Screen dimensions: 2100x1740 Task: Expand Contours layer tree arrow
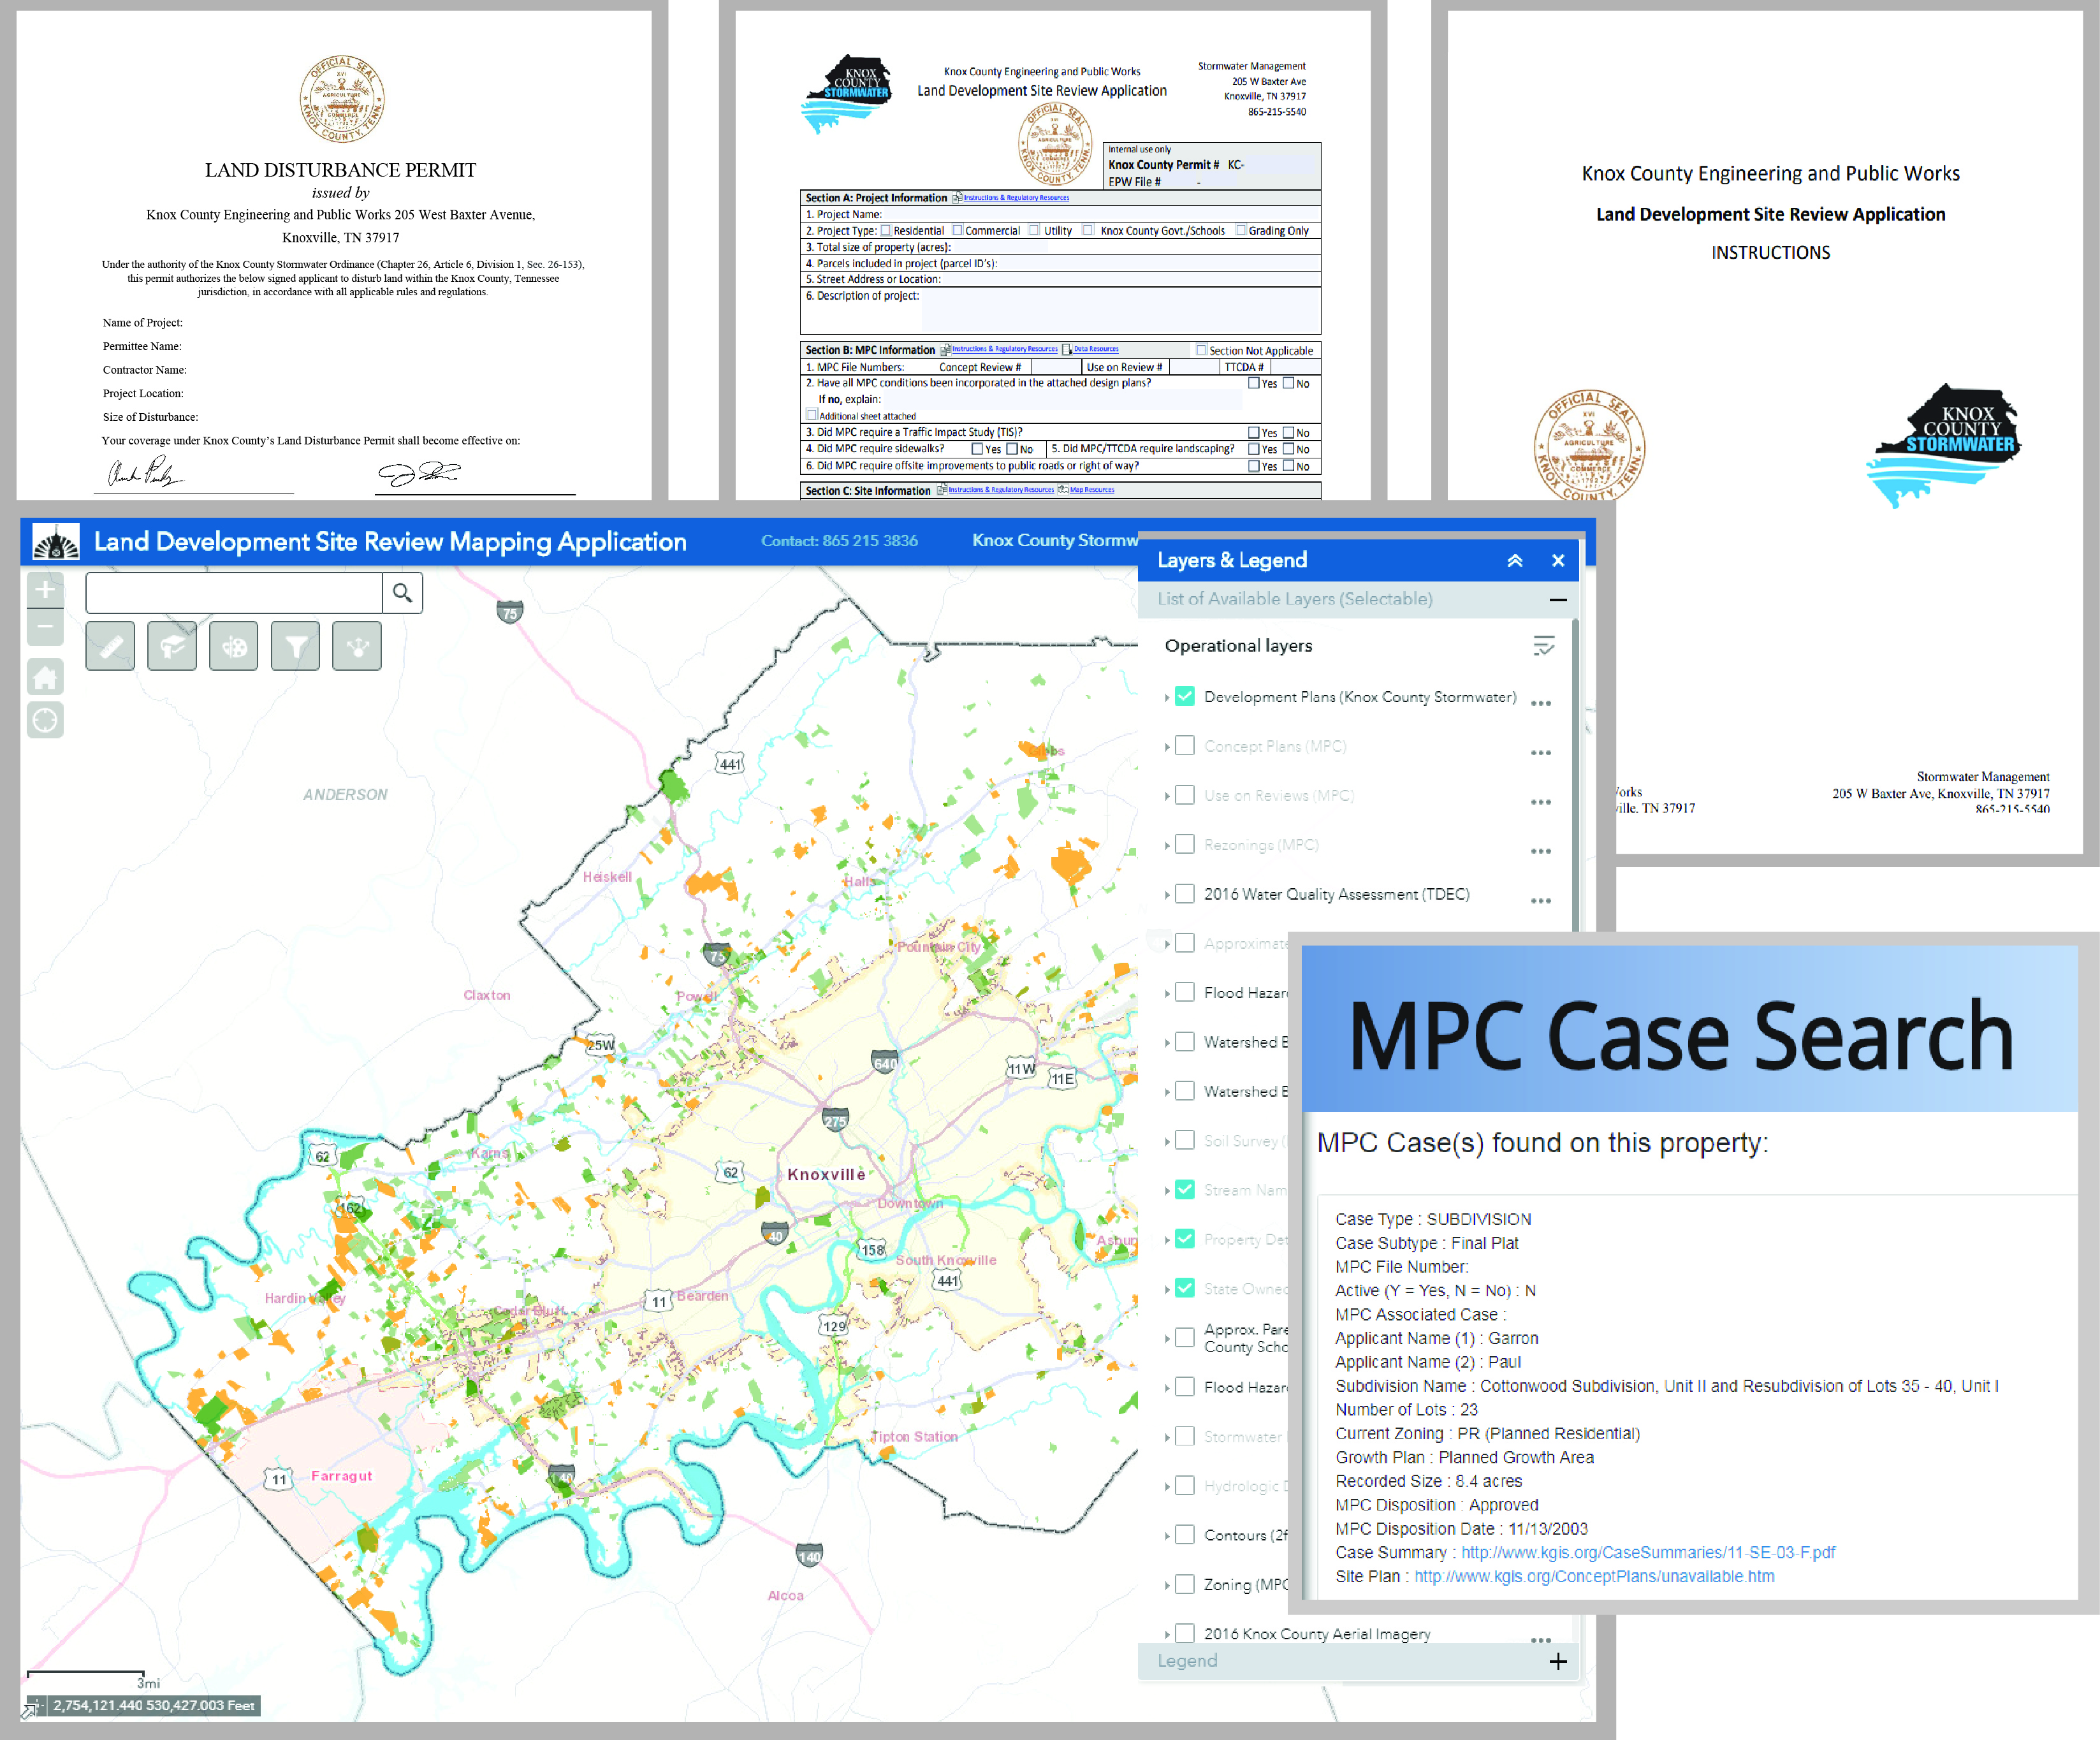pyautogui.click(x=1167, y=1536)
